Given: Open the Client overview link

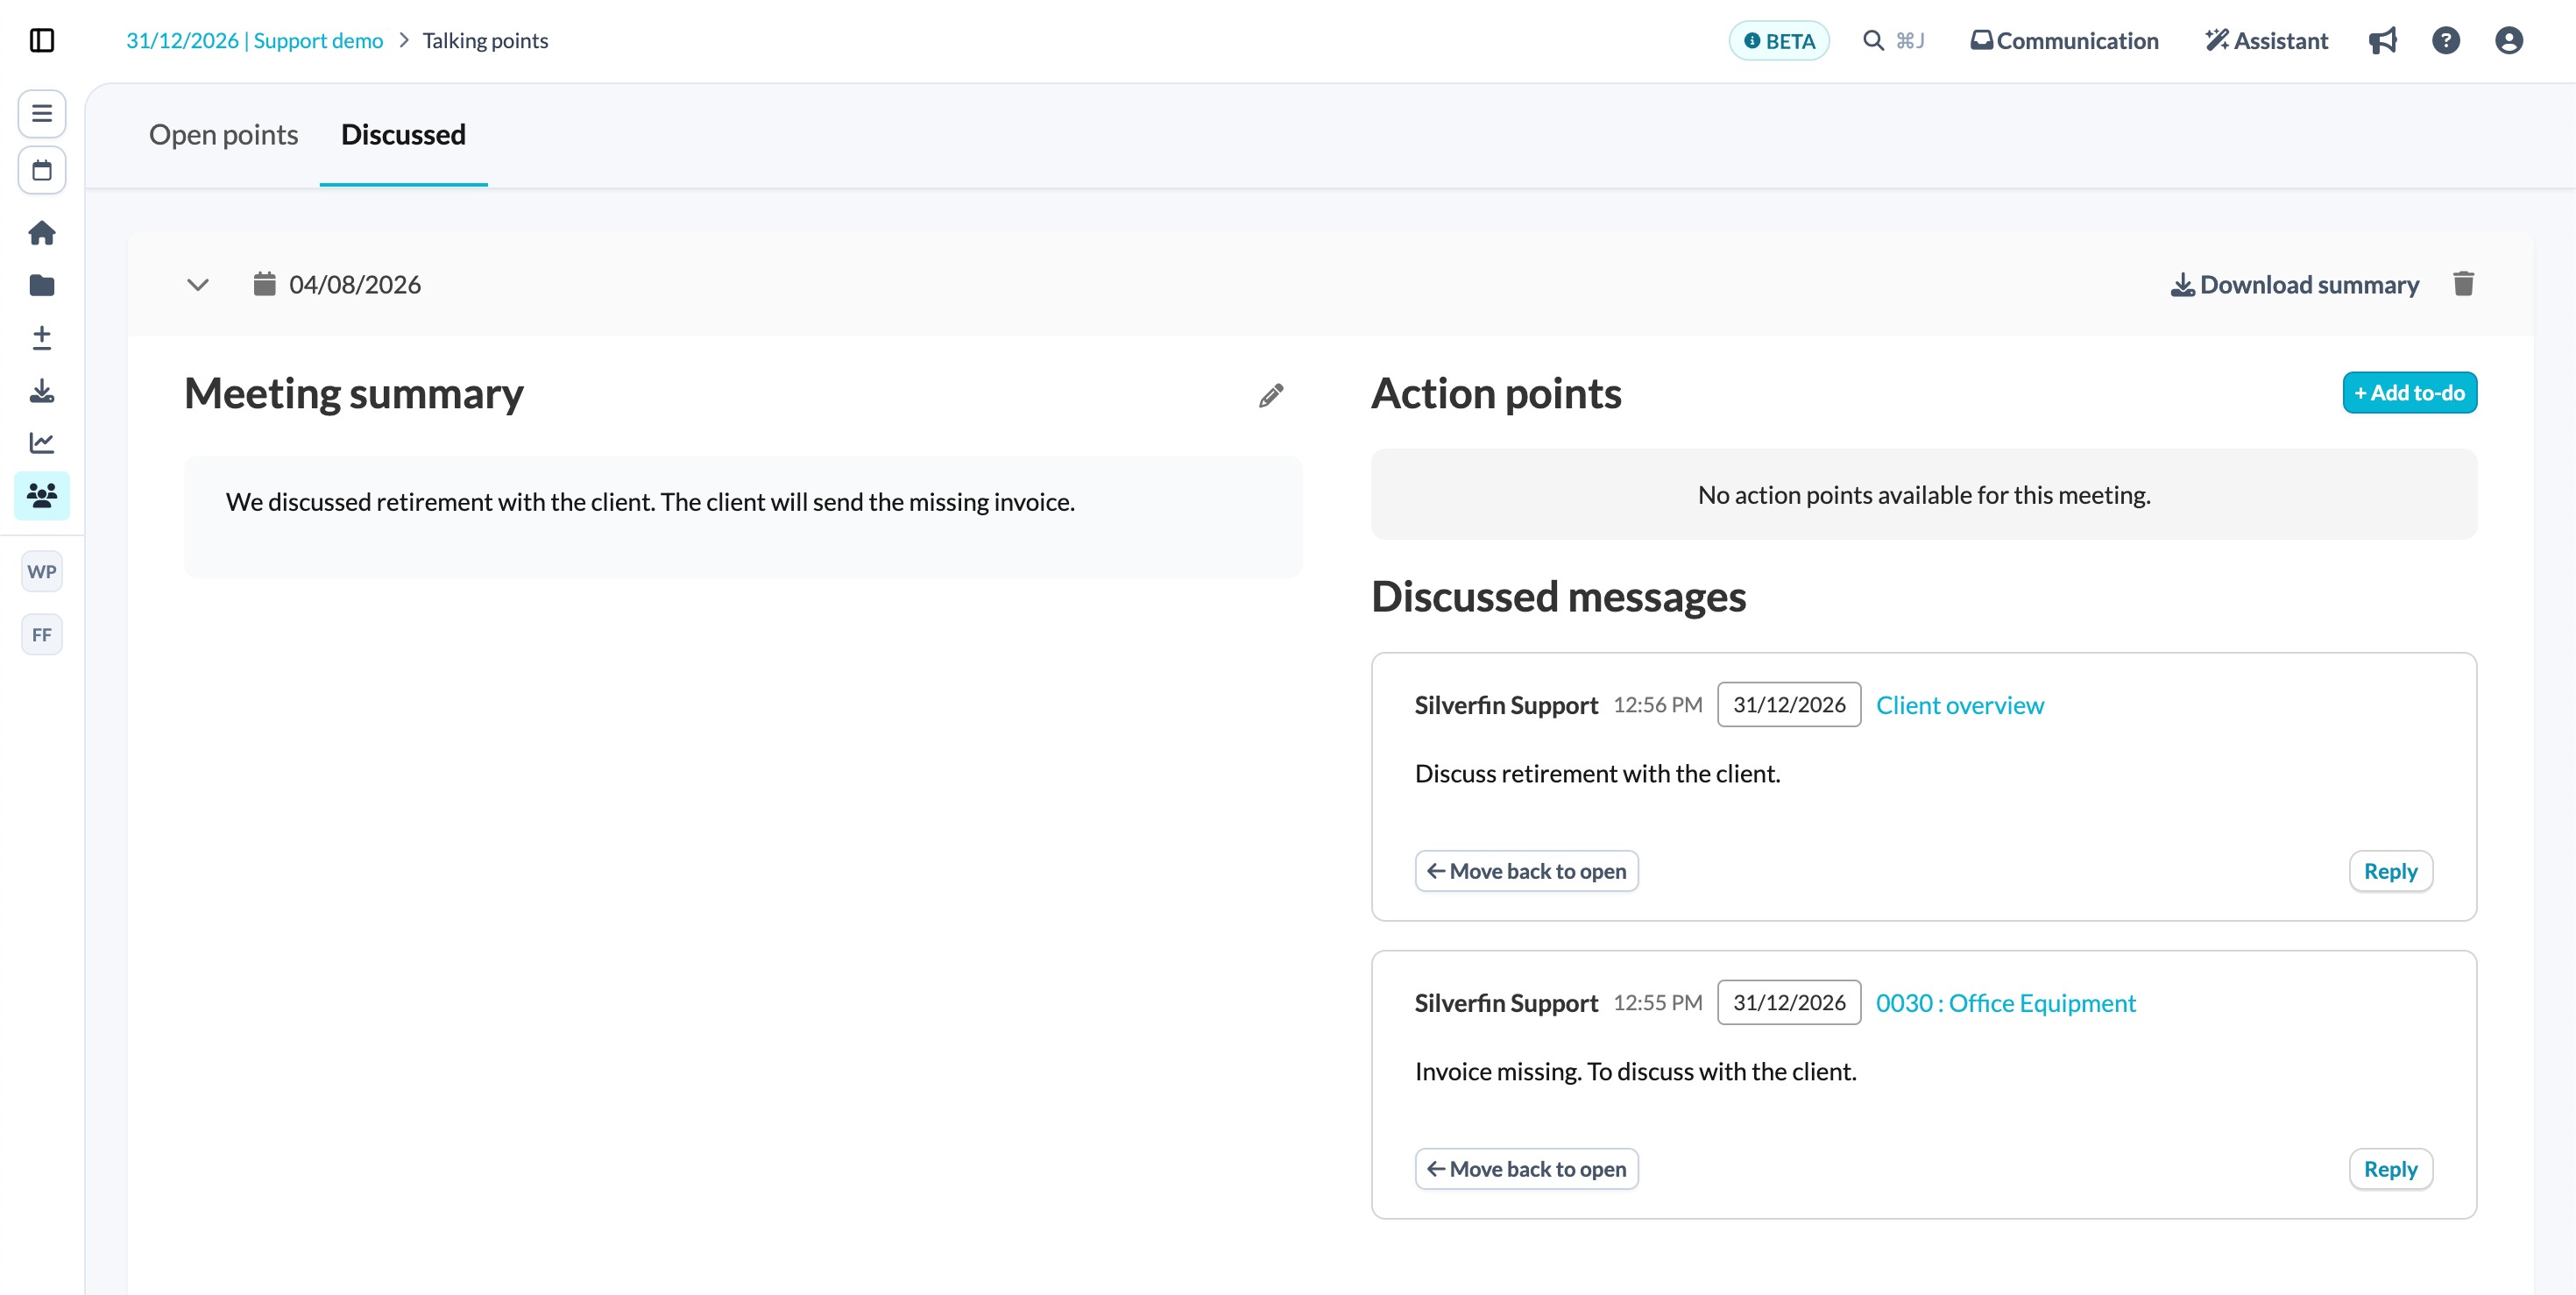Looking at the screenshot, I should tap(1960, 705).
